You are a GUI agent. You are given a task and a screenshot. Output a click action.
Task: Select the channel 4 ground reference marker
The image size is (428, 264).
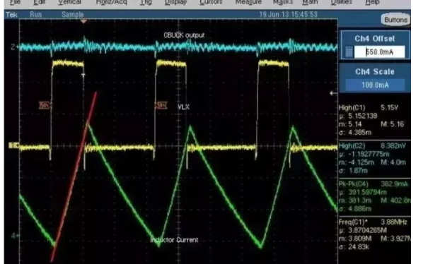click(x=14, y=235)
